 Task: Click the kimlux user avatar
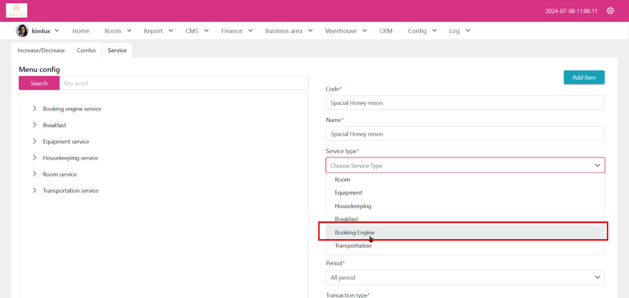coord(22,31)
